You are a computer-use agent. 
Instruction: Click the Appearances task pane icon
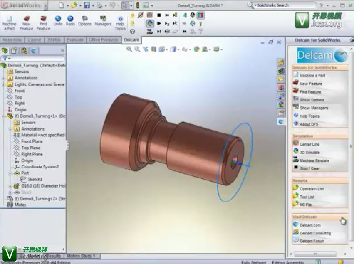(281, 104)
